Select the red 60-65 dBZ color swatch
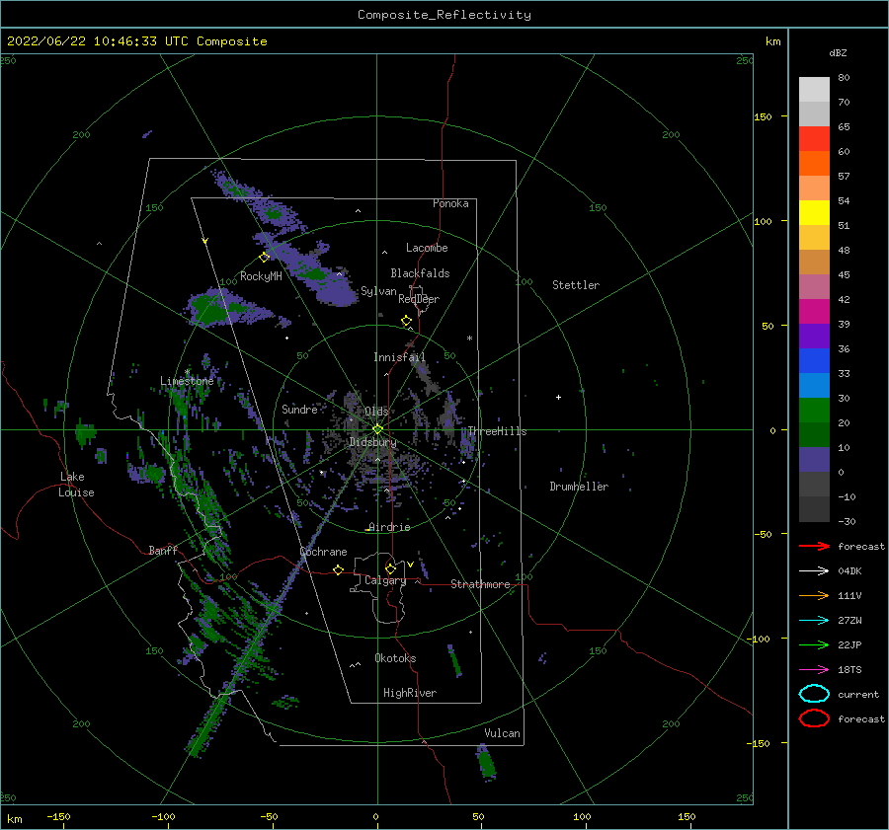 tap(814, 139)
